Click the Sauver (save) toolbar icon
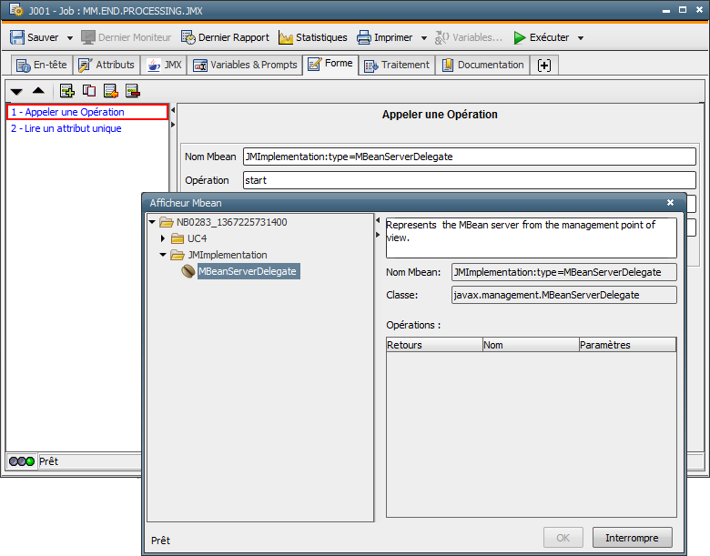The width and height of the screenshot is (710, 556). coord(17,37)
